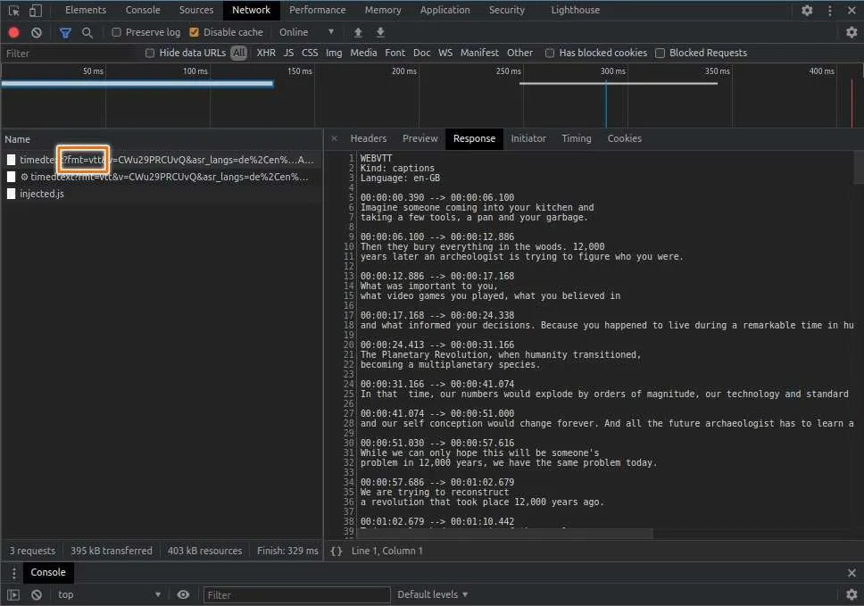Clear the network log
This screenshot has width=864, height=606.
click(37, 32)
